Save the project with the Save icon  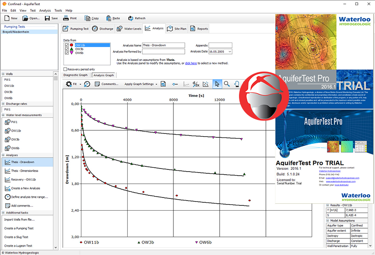47,18
